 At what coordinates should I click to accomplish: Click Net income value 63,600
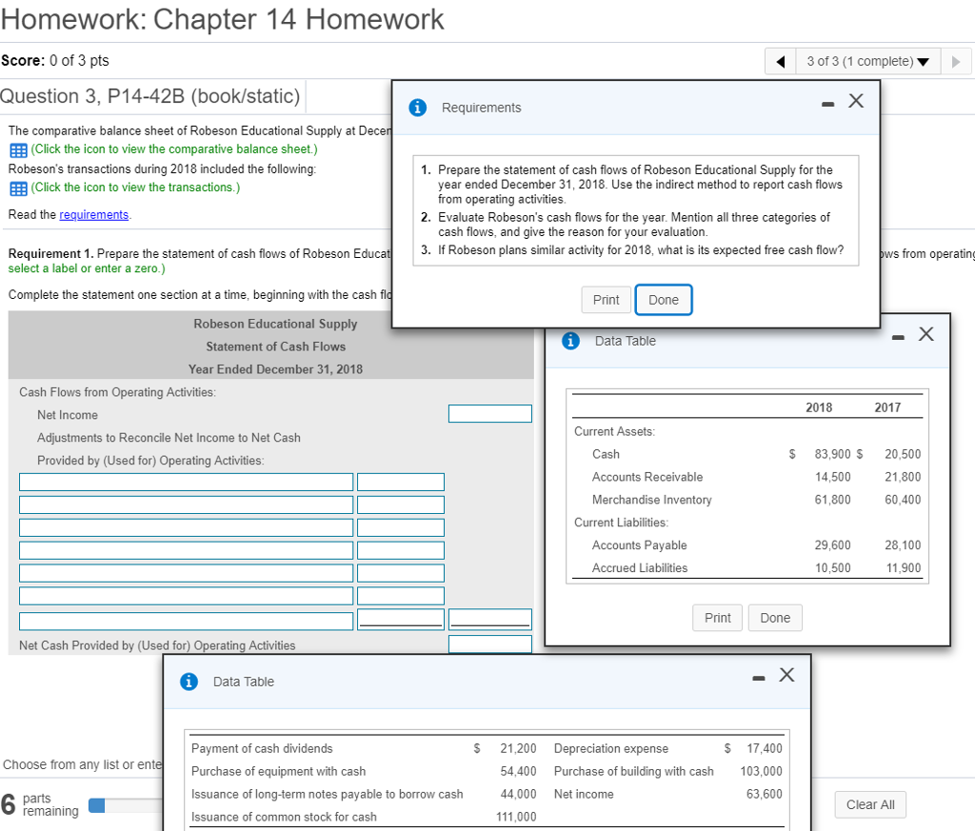click(765, 794)
